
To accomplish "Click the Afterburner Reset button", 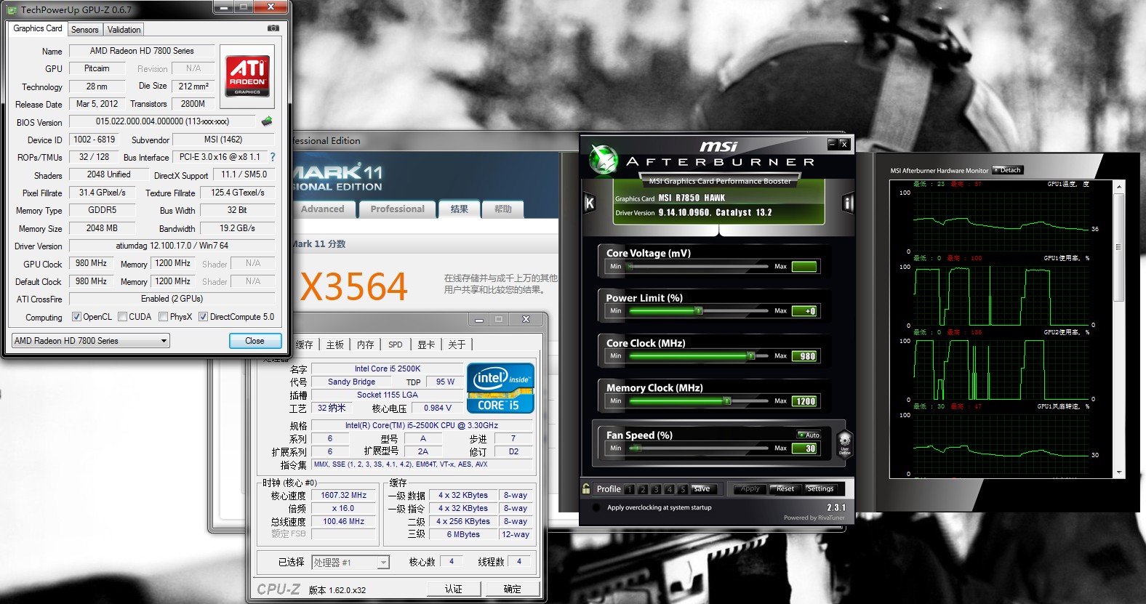I will [x=785, y=488].
